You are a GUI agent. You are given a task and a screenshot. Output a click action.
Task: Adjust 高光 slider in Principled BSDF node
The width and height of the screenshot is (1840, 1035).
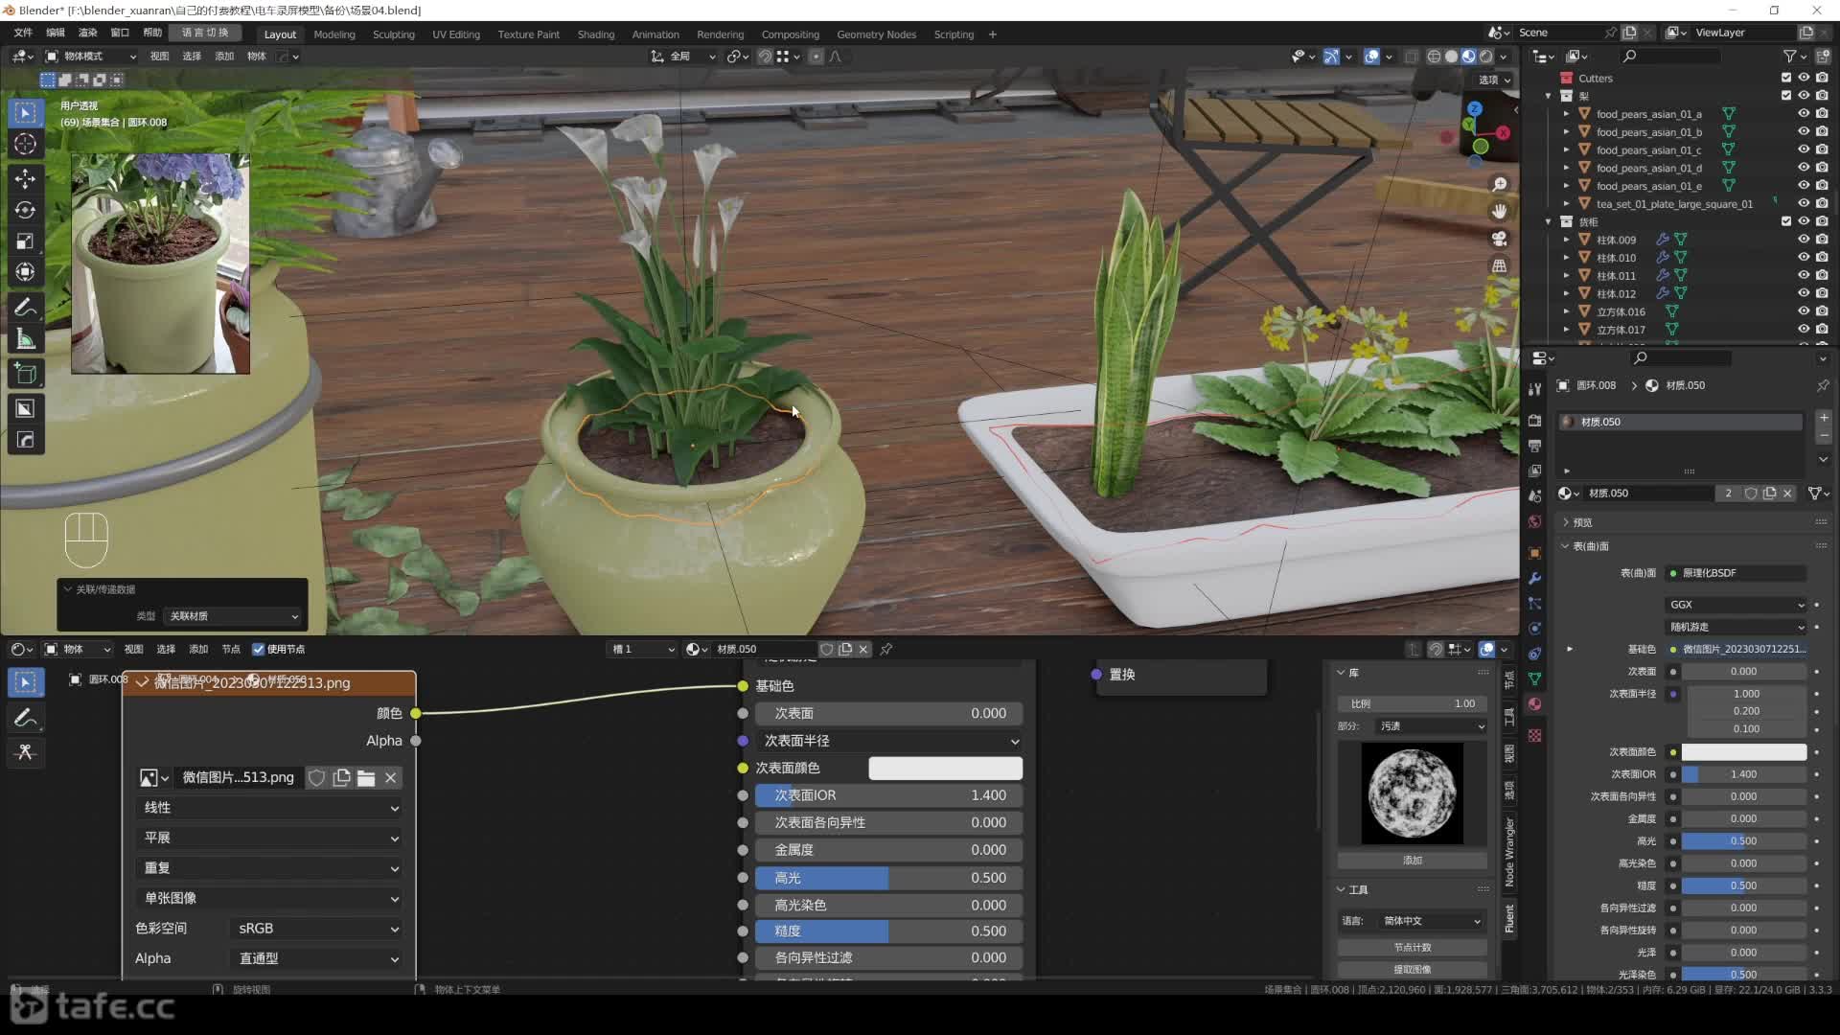click(x=888, y=878)
